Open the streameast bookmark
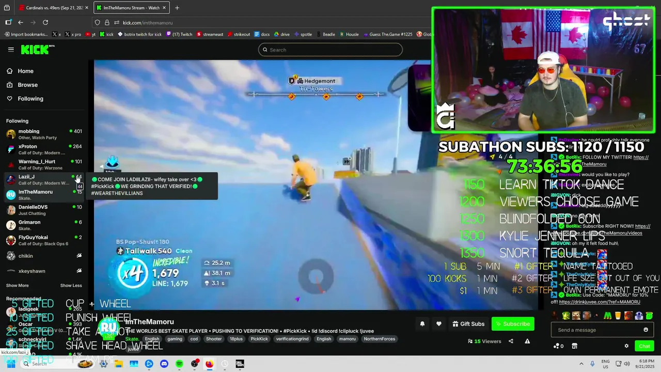The image size is (661, 372). pyautogui.click(x=210, y=34)
